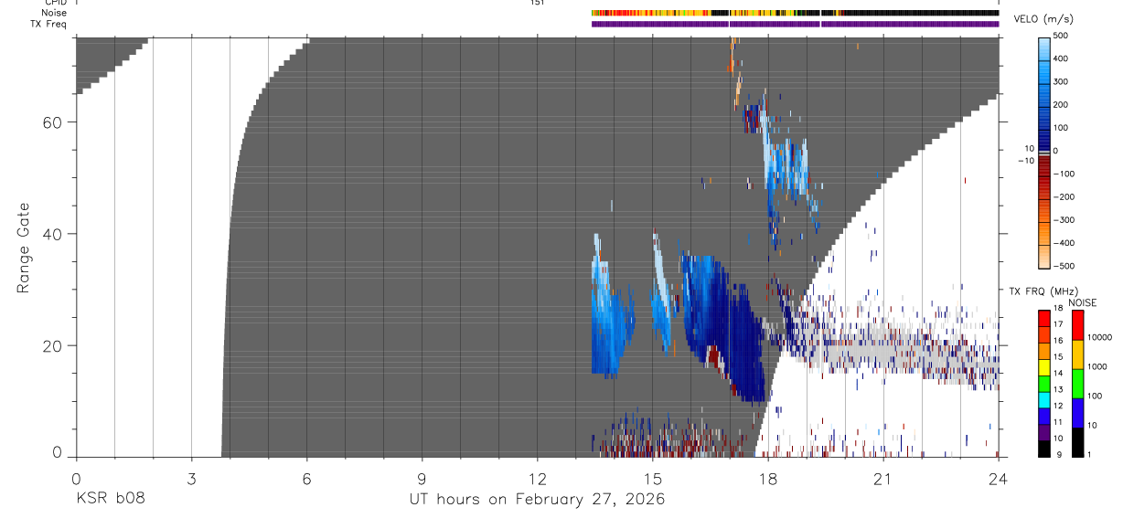Click the red NOISE swatch above 10000

point(1077,323)
